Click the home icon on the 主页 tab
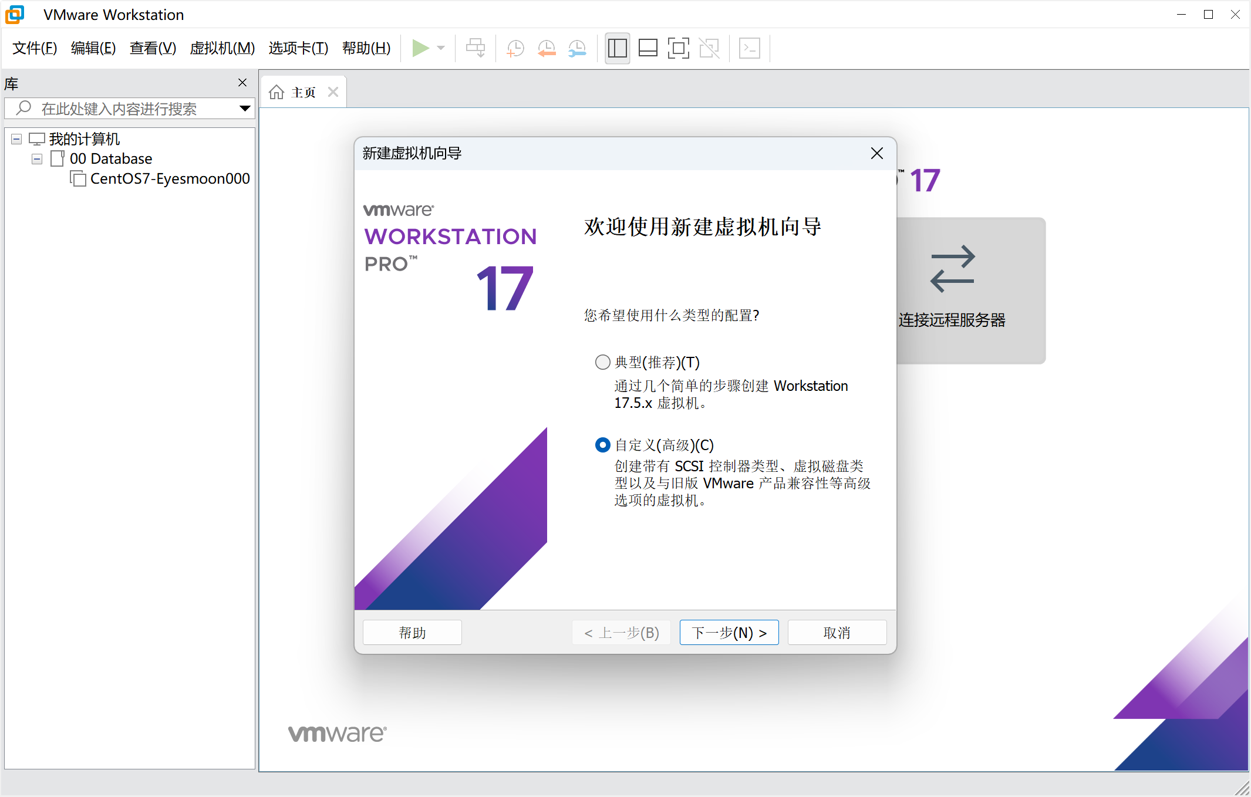 (x=276, y=92)
